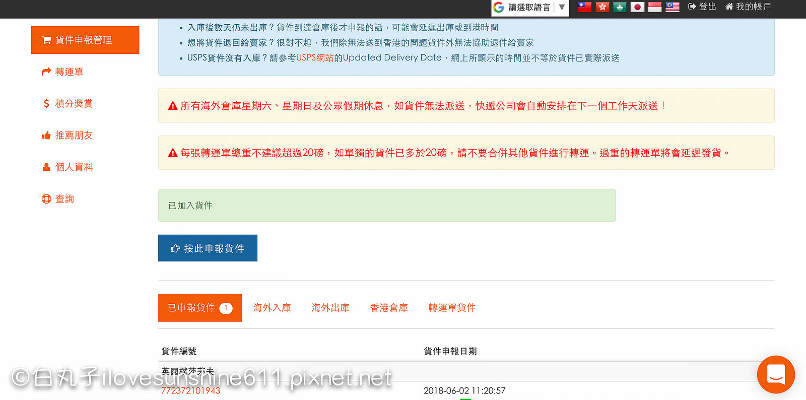Switch to the 香港倉庫 tab
The width and height of the screenshot is (806, 400).
[388, 308]
